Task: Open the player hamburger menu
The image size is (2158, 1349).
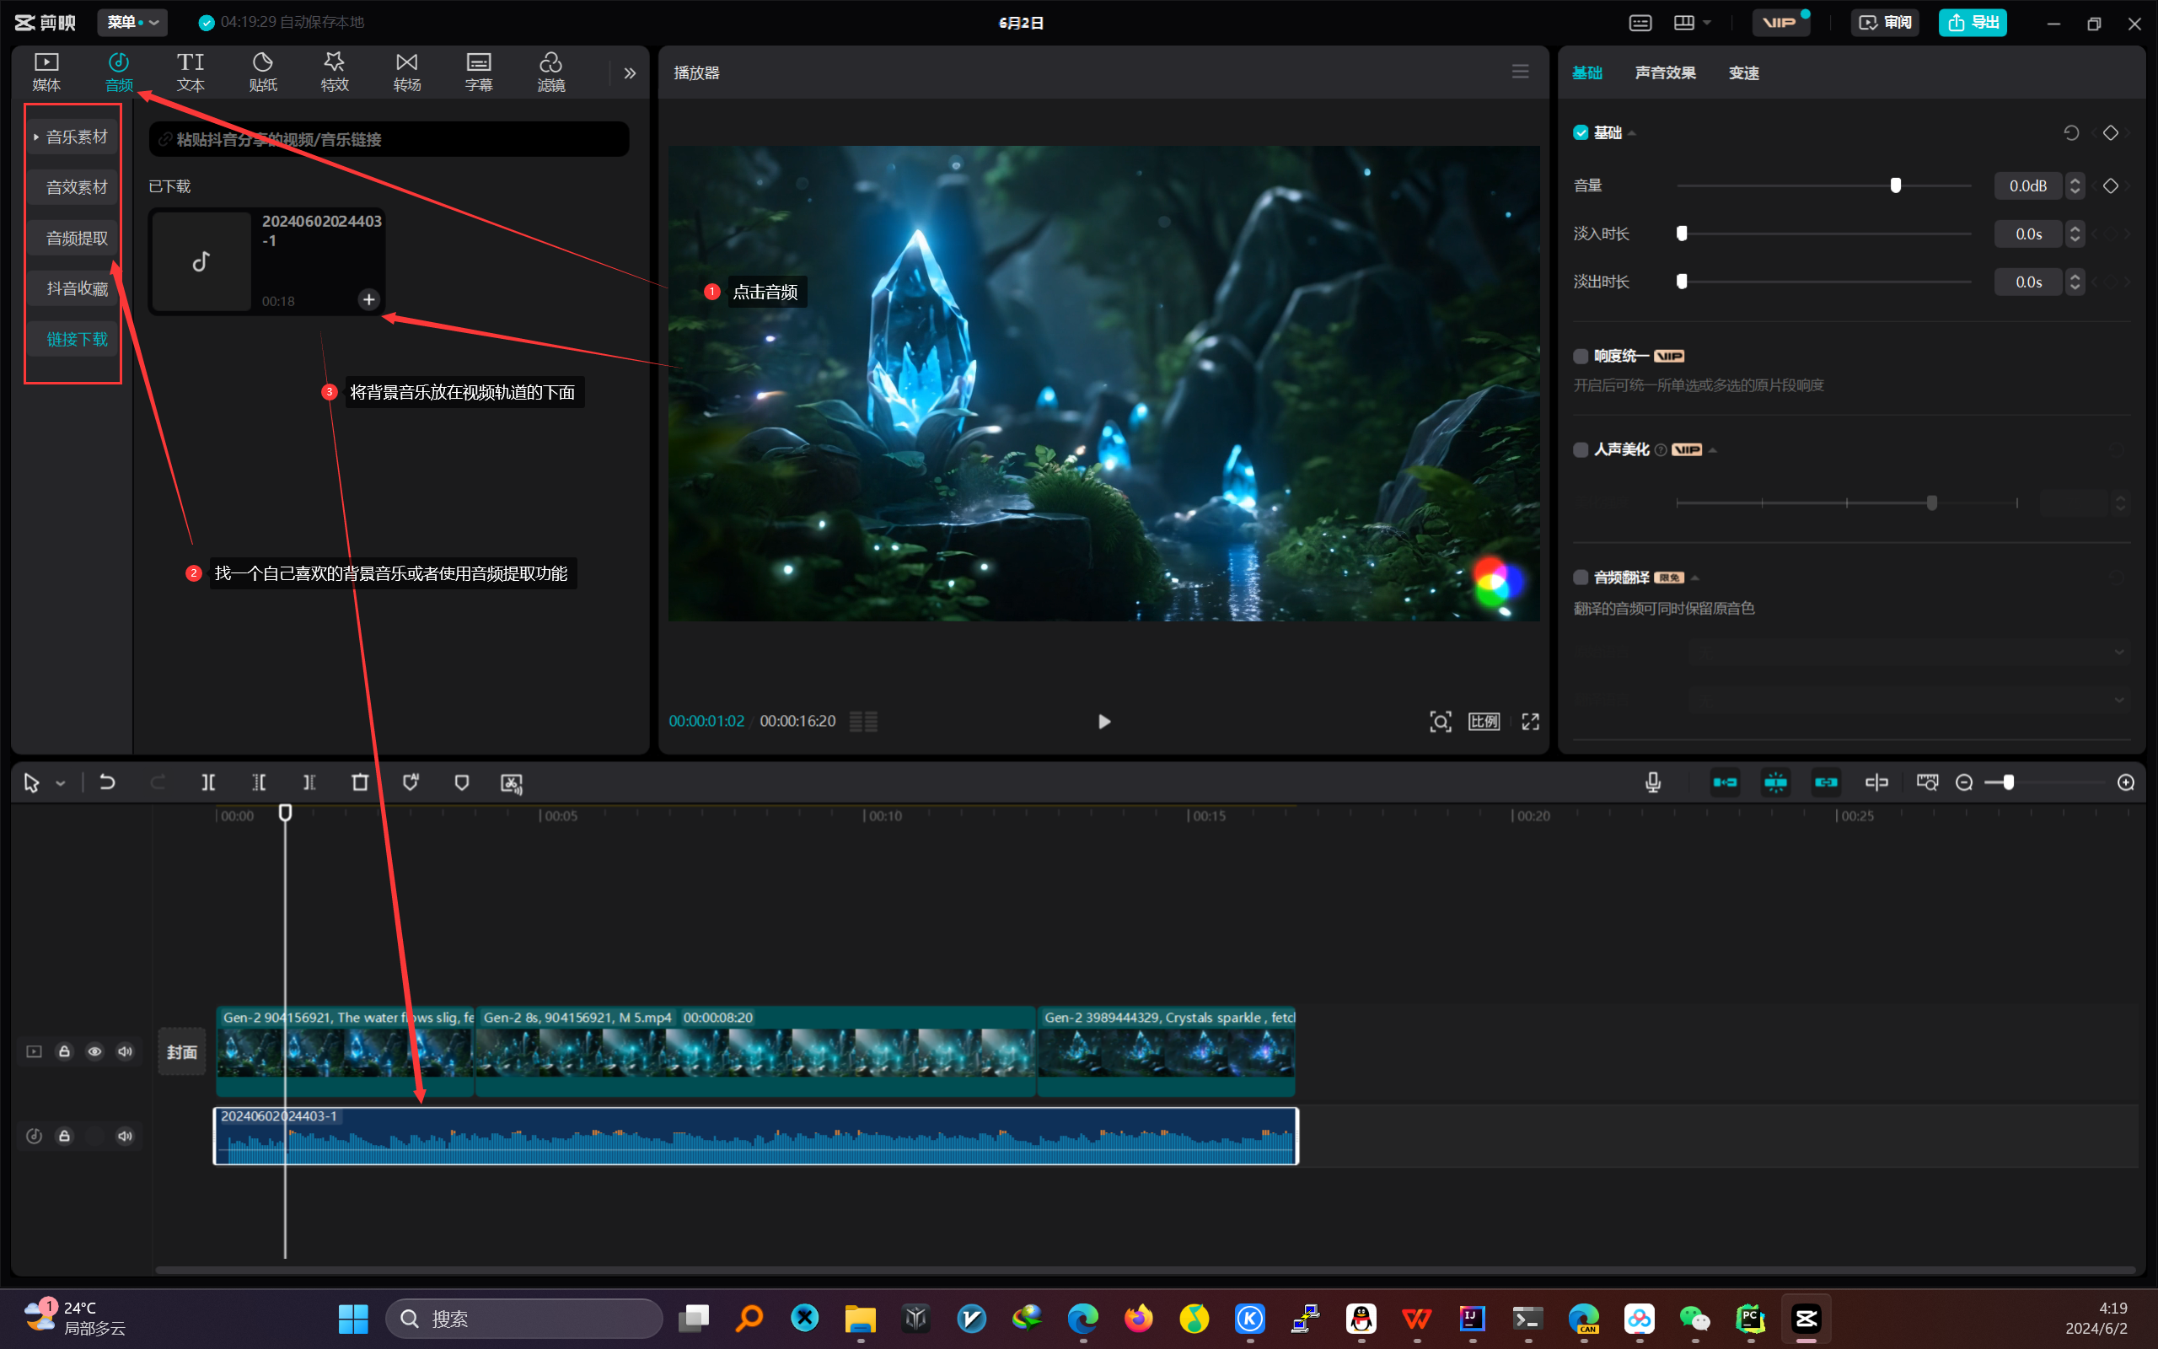Action: (1521, 72)
